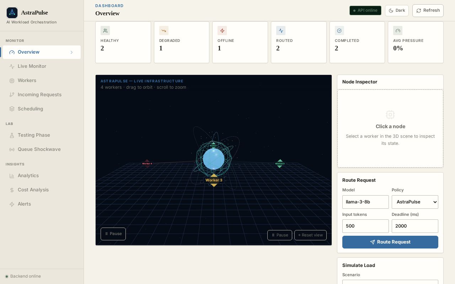Open the Policy dropdown showing AstraPulse
455x284 pixels.
click(x=415, y=202)
